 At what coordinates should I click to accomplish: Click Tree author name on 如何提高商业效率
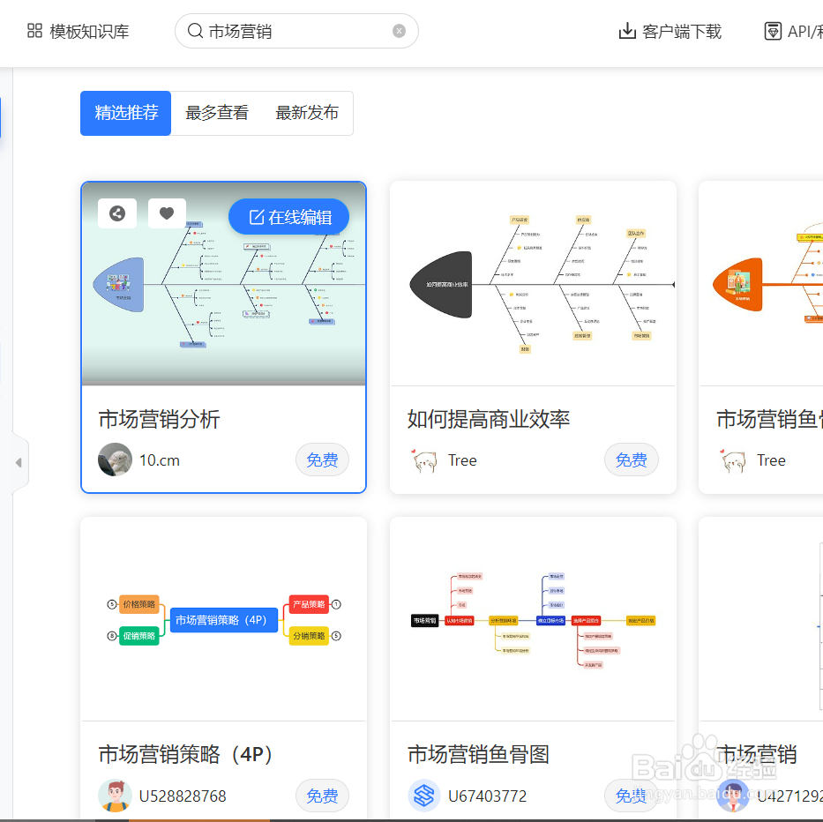462,460
